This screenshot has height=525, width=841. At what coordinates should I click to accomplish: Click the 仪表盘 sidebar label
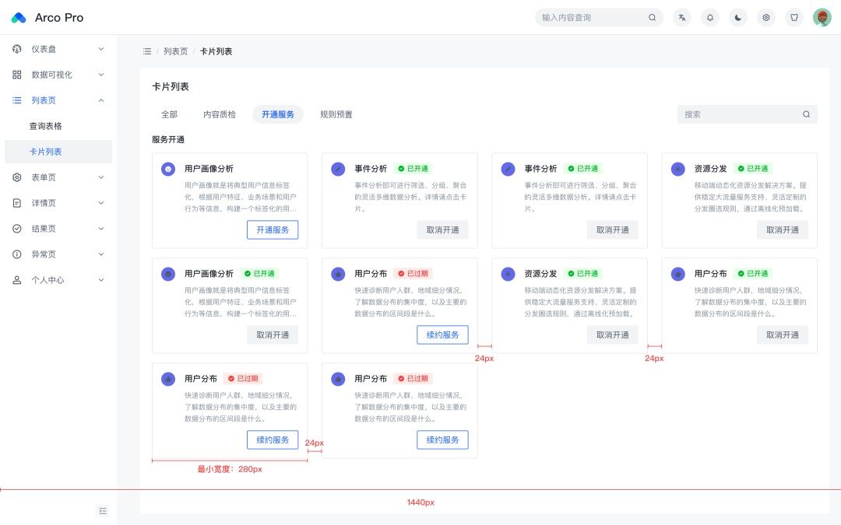pos(44,49)
